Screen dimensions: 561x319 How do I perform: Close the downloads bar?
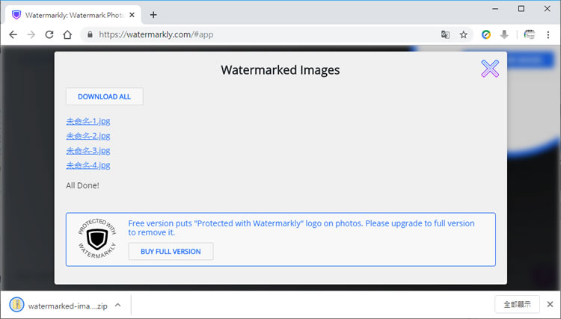pos(551,304)
